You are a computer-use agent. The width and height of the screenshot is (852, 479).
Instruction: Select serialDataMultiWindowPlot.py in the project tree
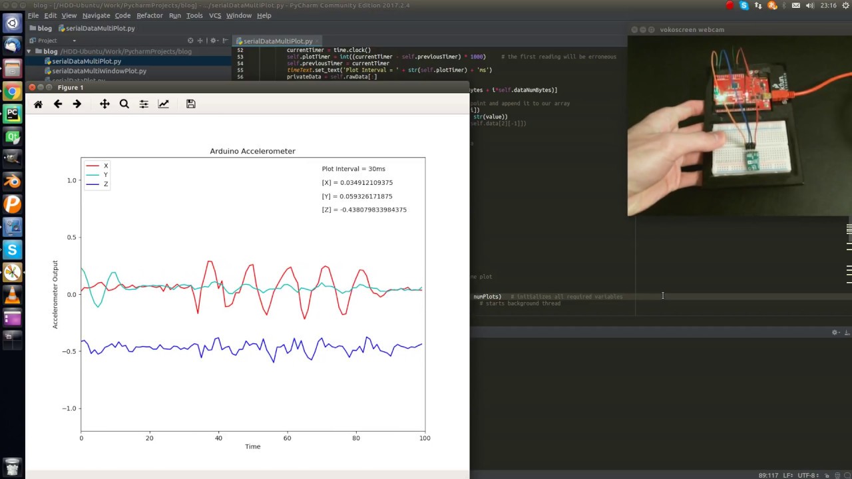pos(99,71)
